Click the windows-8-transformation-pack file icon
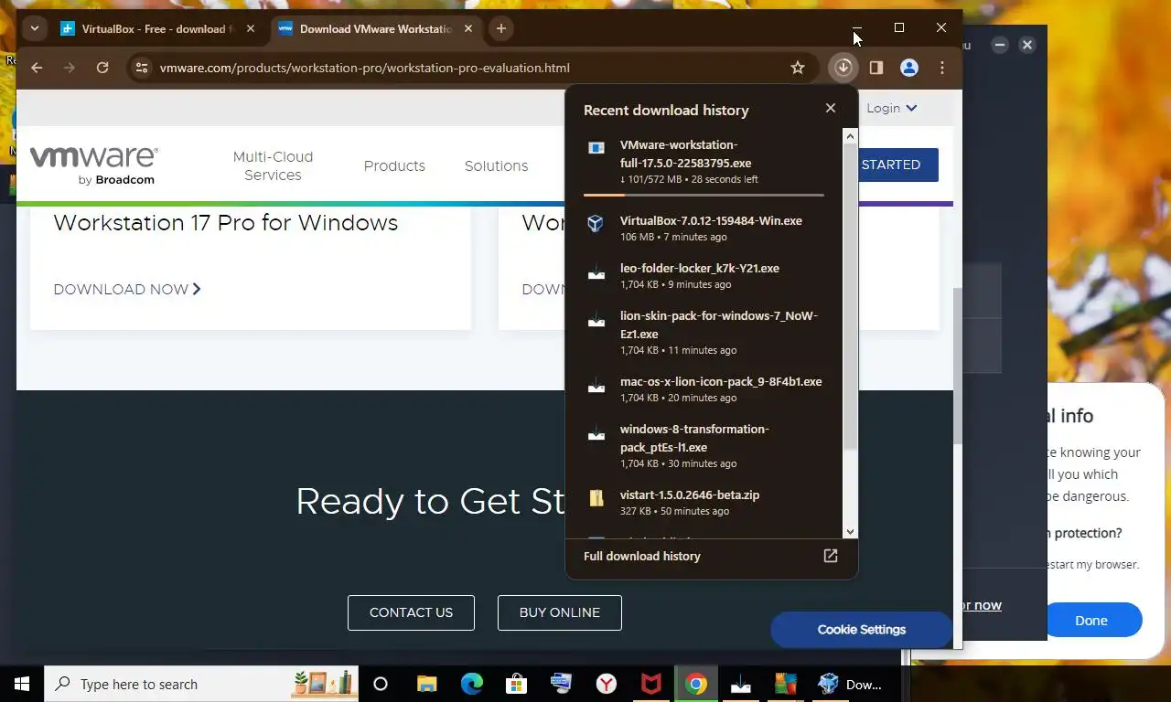 596,433
